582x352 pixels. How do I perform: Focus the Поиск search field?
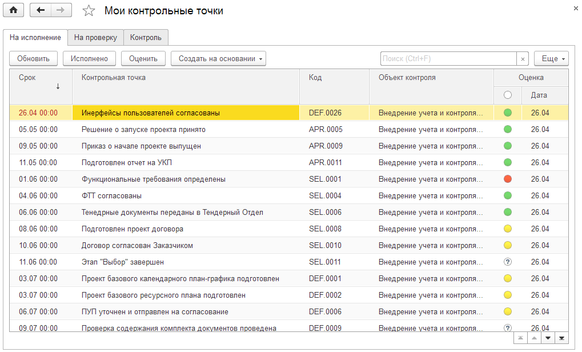(448, 58)
